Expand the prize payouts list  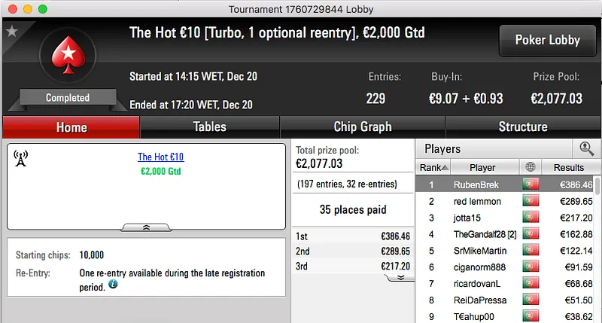(400, 277)
